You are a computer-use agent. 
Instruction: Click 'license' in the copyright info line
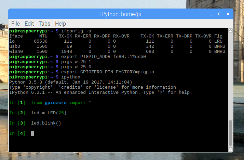click(106, 87)
